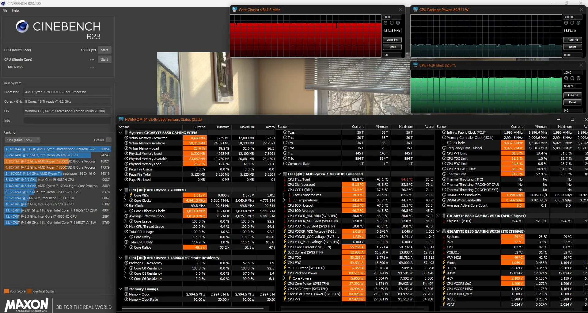This screenshot has width=588, height=313.
Task: Click the Vcore voltage bolt icon
Action: coord(444,263)
